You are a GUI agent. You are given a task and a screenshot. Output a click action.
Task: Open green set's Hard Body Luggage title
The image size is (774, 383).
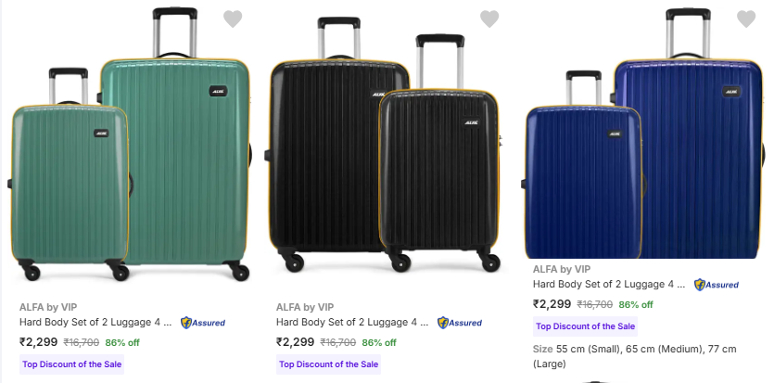(95, 323)
